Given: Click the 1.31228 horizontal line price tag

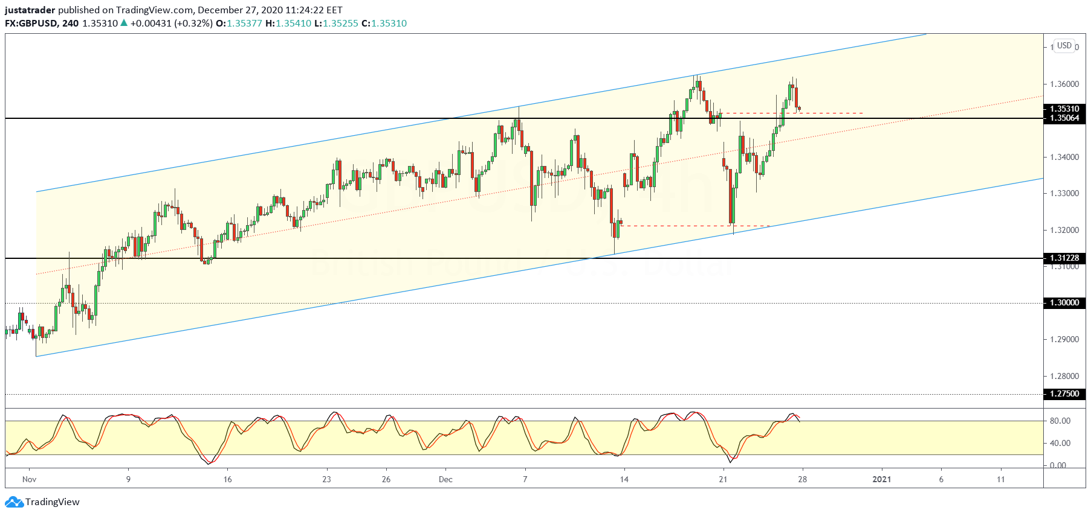Looking at the screenshot, I should pos(1064,258).
